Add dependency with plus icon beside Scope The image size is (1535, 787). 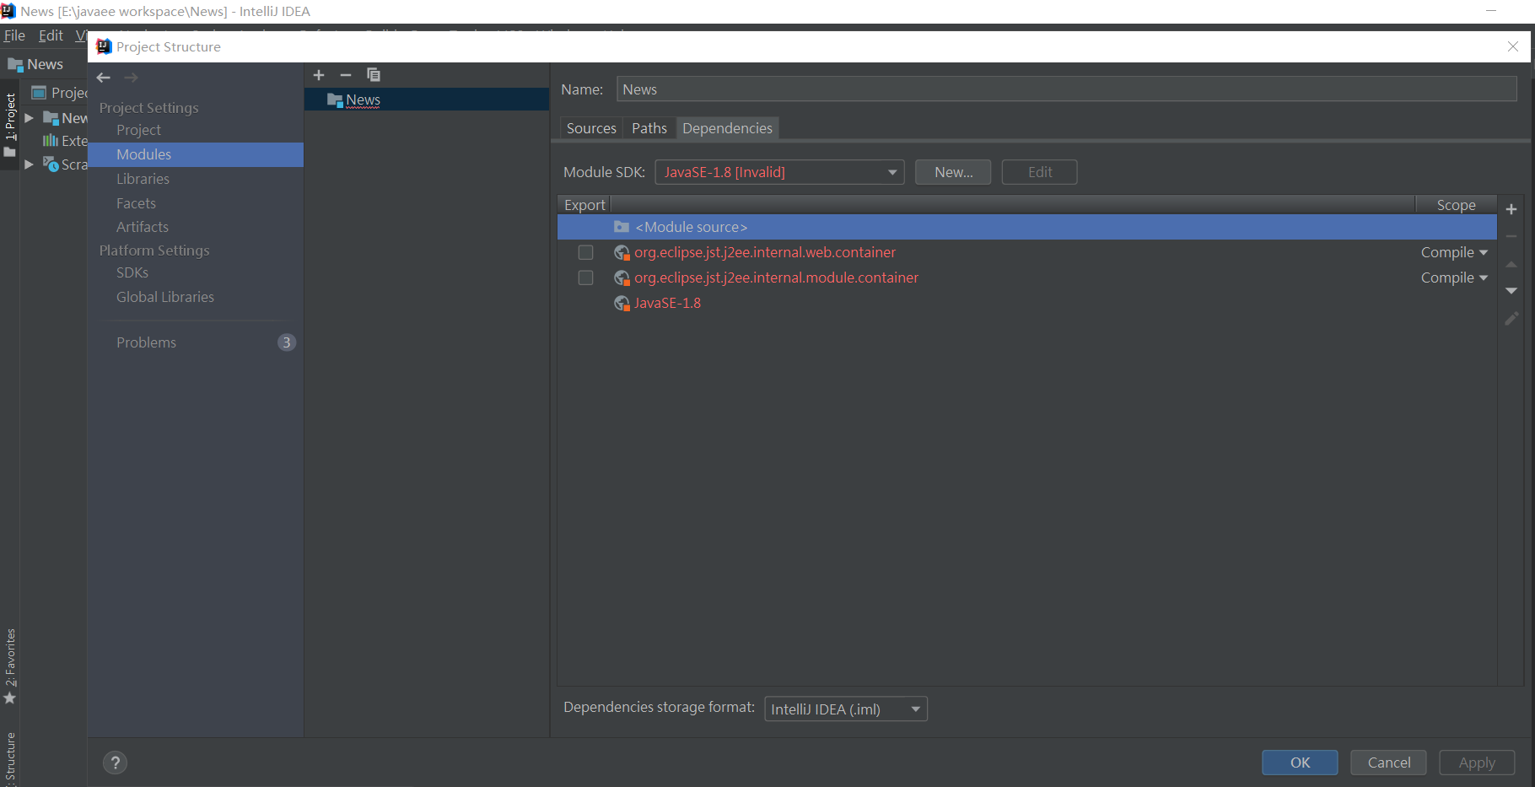(x=1511, y=209)
